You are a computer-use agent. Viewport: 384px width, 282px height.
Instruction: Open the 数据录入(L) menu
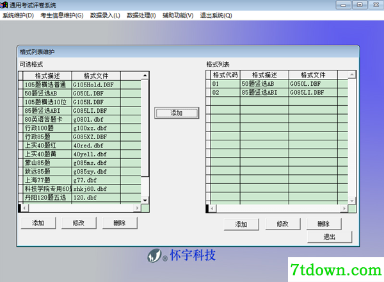[105, 15]
